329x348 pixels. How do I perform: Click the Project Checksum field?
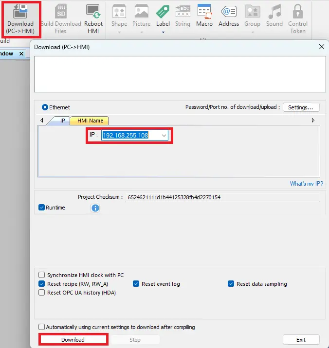[x=222, y=197]
